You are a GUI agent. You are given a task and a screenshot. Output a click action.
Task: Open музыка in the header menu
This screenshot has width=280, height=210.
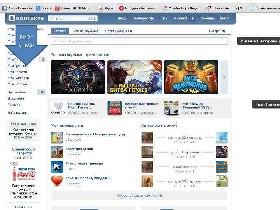coord(180,18)
